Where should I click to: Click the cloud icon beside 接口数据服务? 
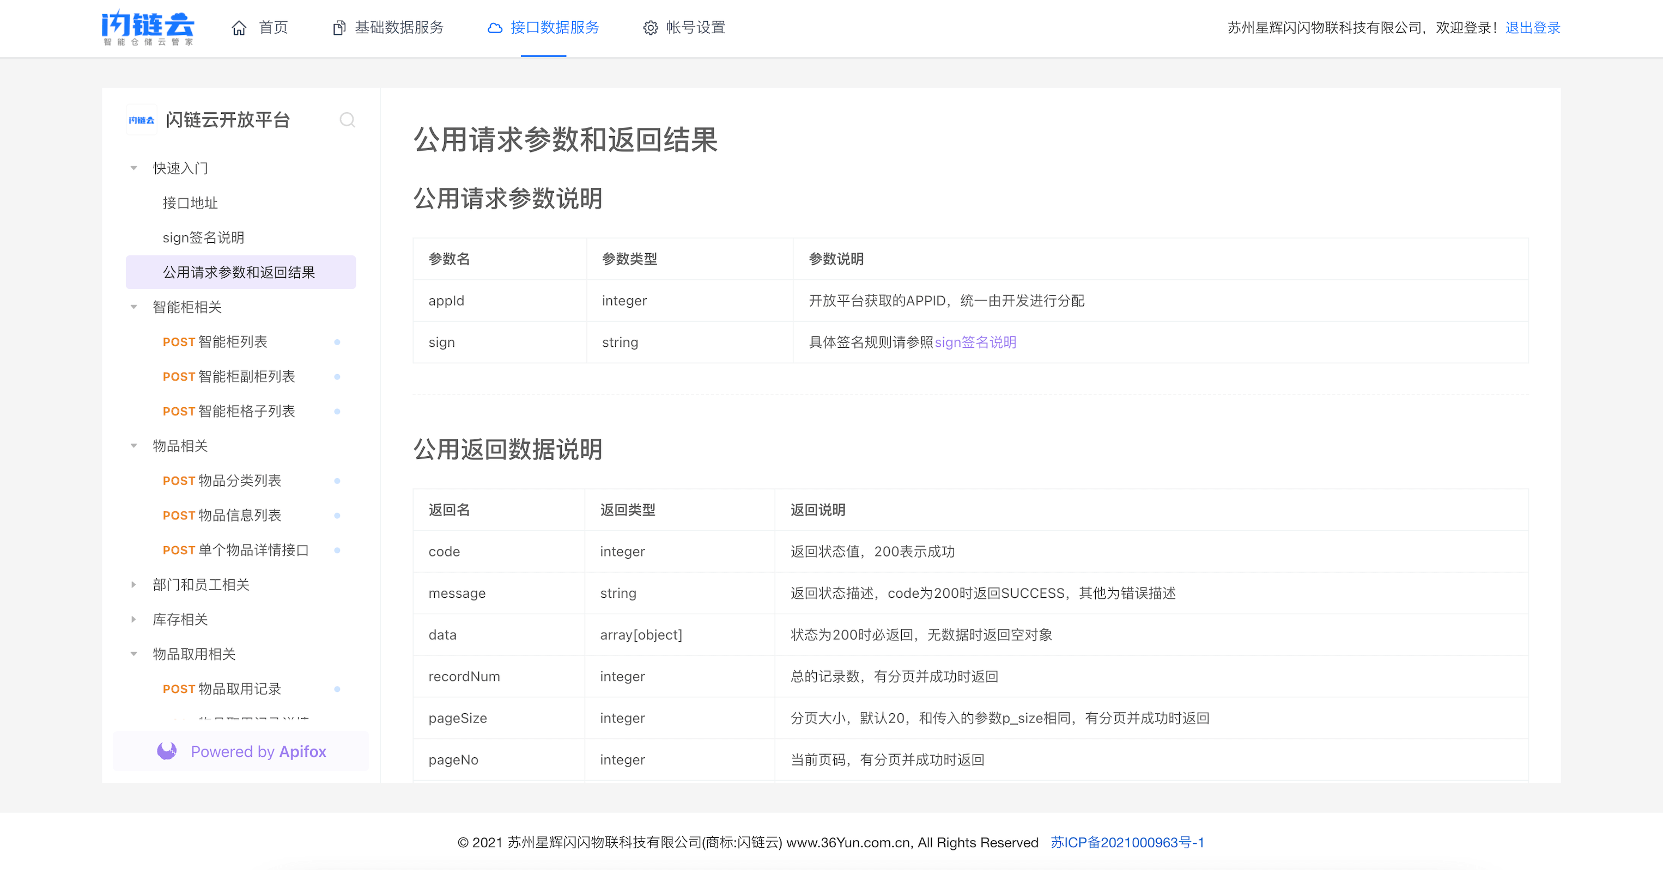click(495, 28)
